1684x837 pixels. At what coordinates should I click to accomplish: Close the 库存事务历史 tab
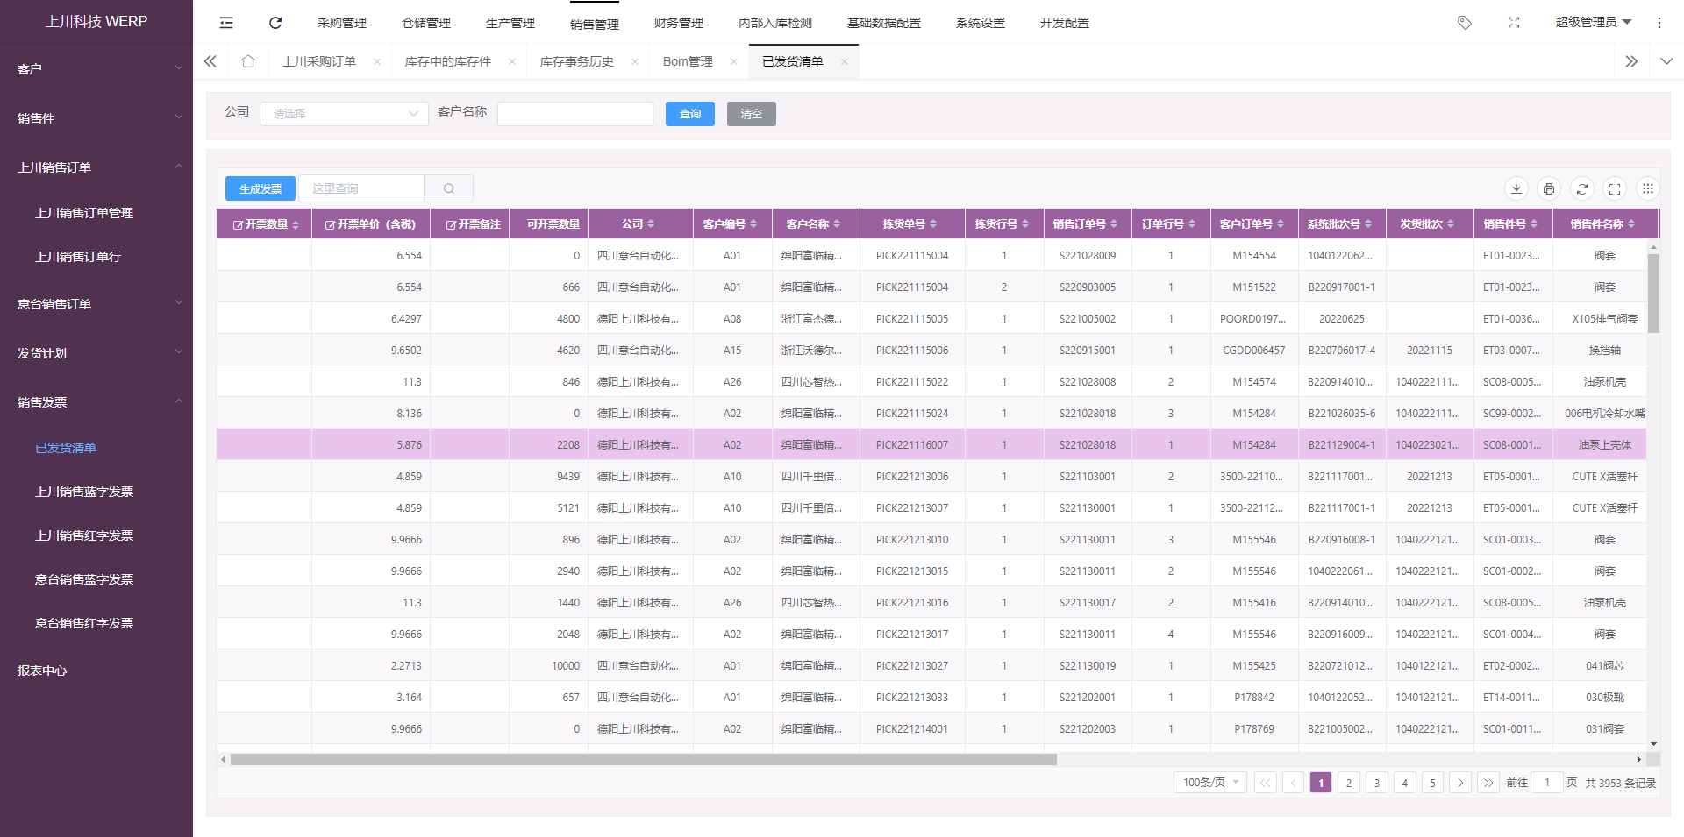[x=635, y=61]
